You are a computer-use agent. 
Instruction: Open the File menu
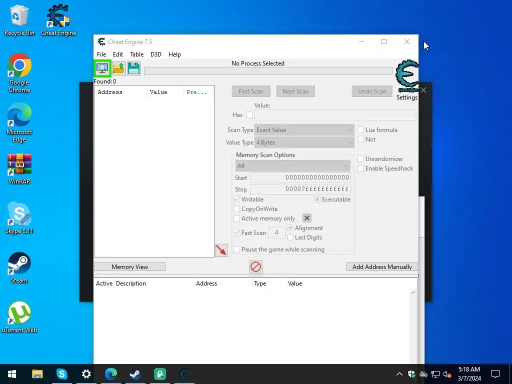(x=101, y=54)
